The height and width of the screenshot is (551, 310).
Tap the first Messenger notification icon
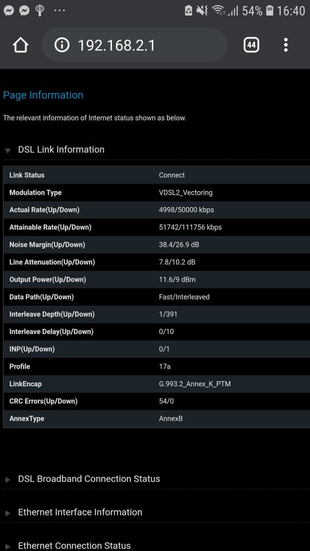click(x=9, y=11)
